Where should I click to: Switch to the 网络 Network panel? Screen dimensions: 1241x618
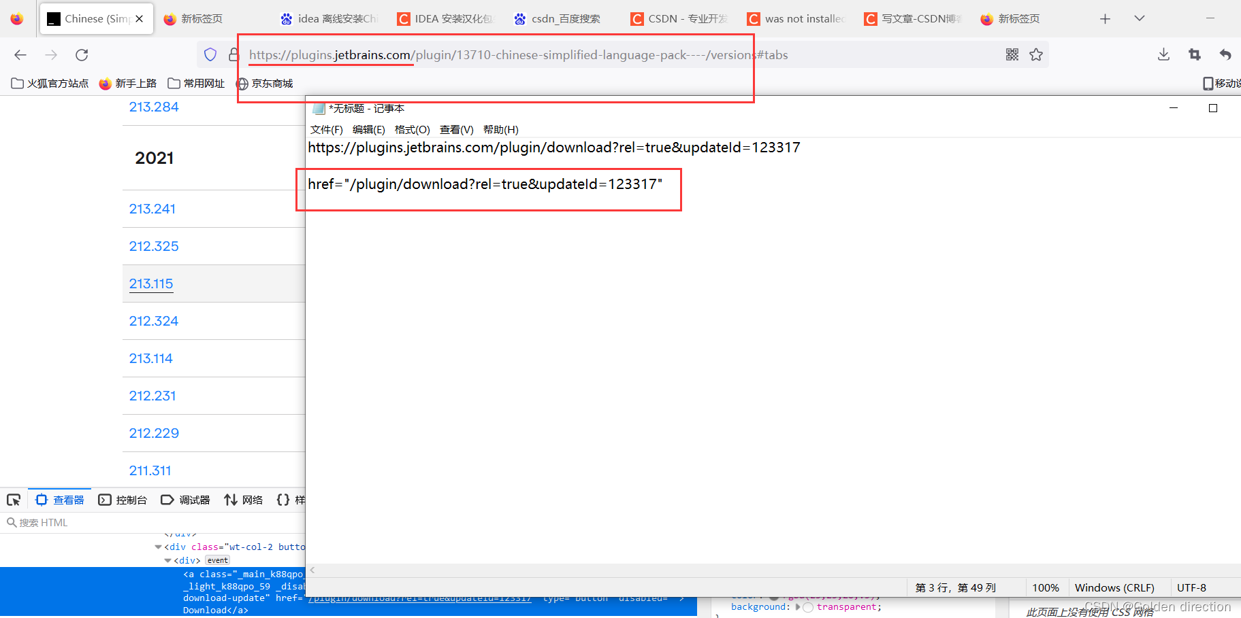coord(252,499)
